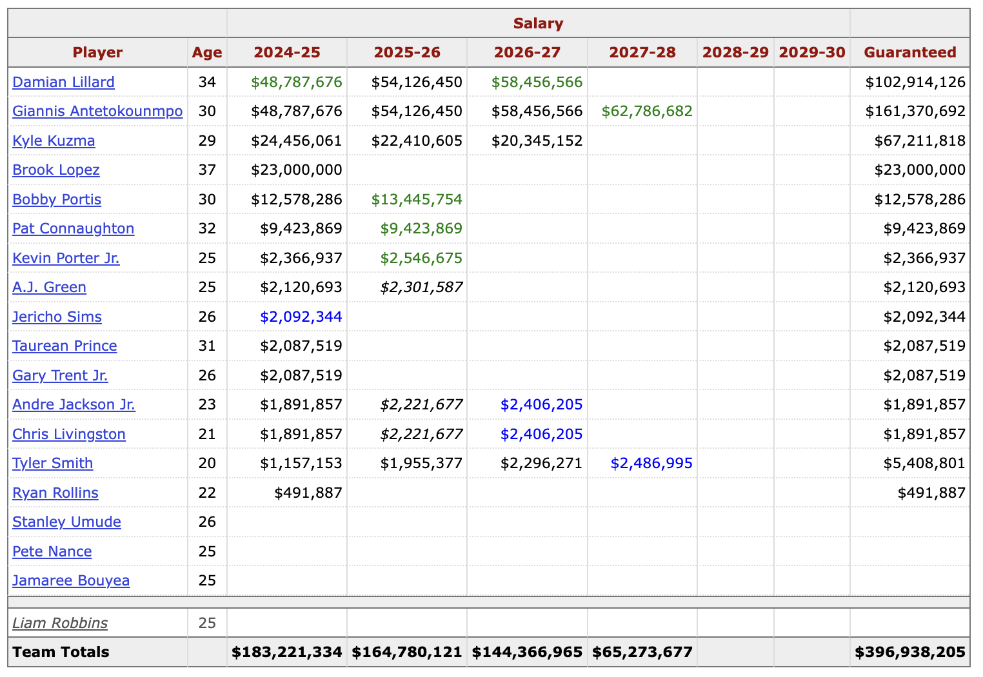The image size is (983, 677).
Task: Select the Bobby Portis link
Action: (x=57, y=199)
